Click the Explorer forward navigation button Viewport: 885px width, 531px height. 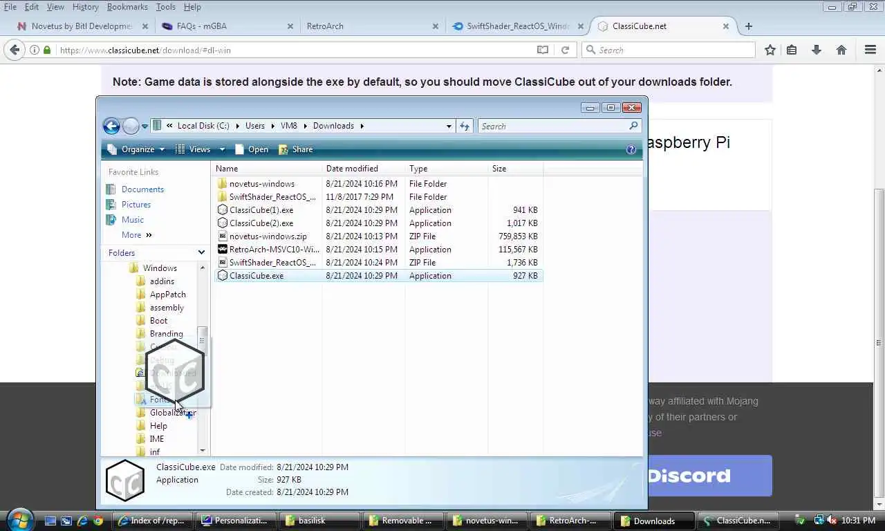coord(131,126)
